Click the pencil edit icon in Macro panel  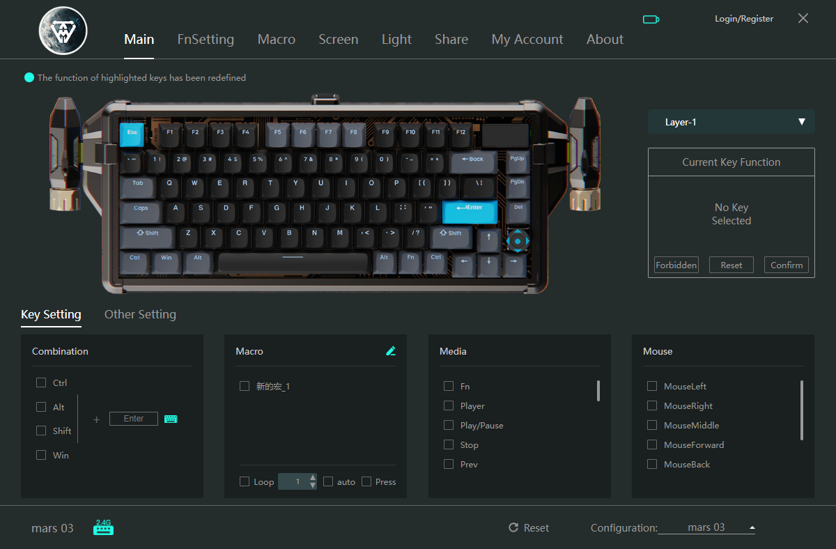pos(391,350)
